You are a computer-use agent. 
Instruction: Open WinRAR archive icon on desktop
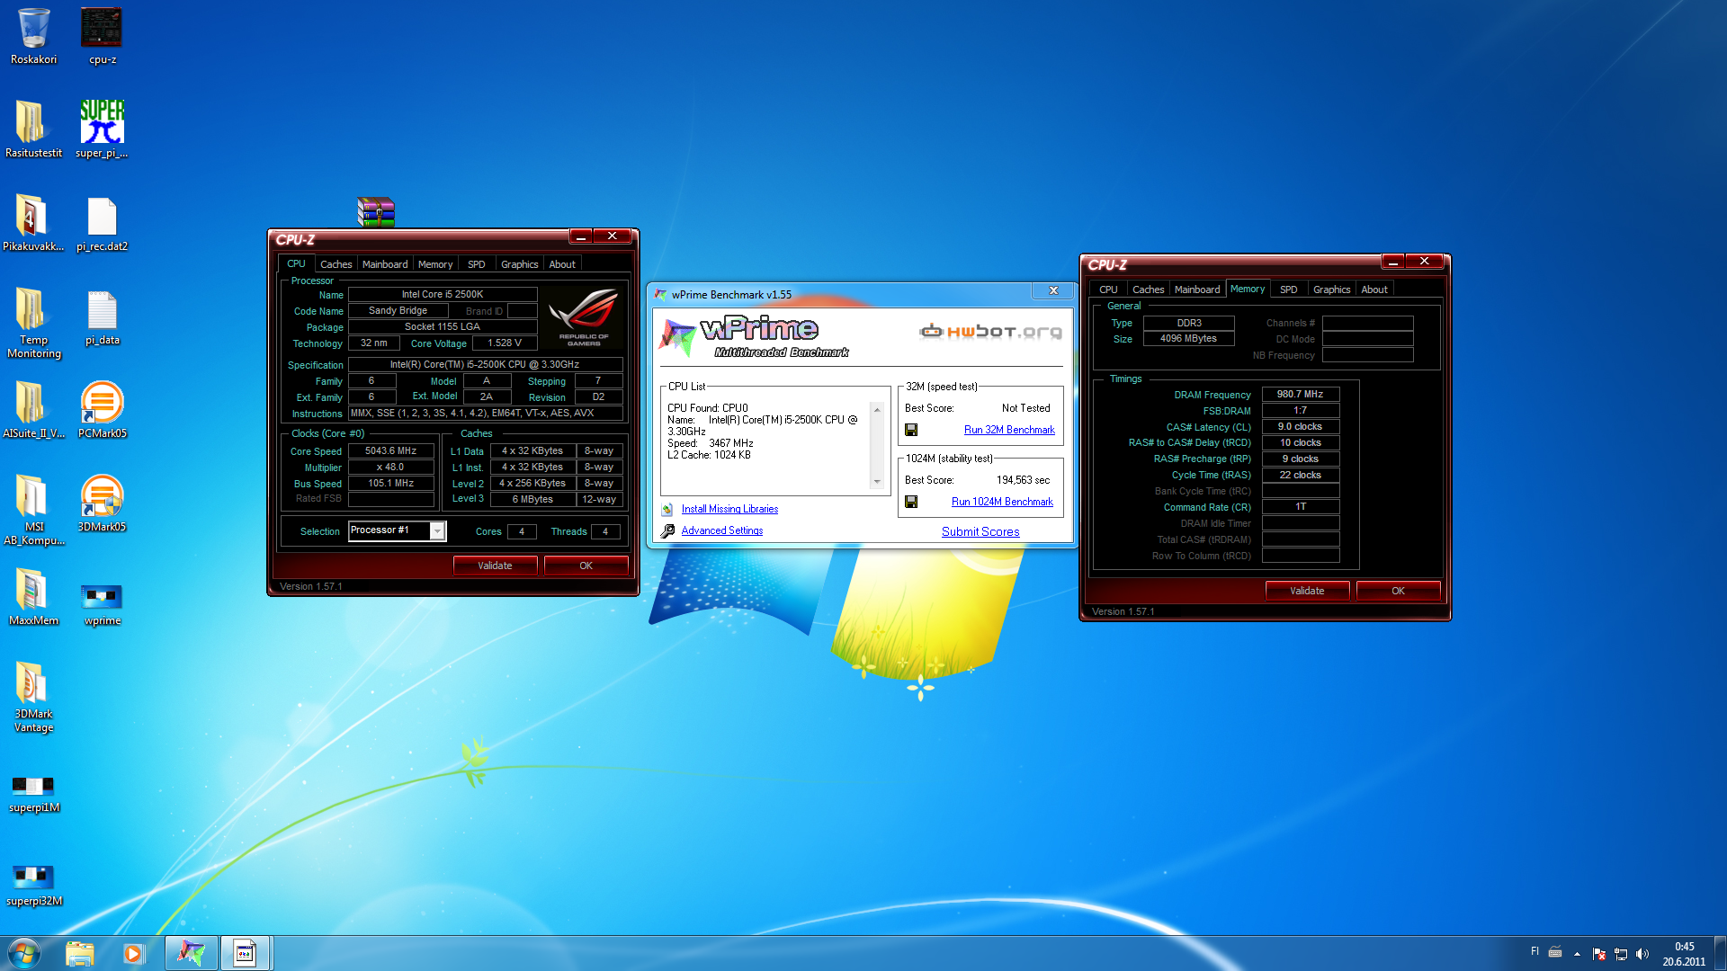(376, 212)
